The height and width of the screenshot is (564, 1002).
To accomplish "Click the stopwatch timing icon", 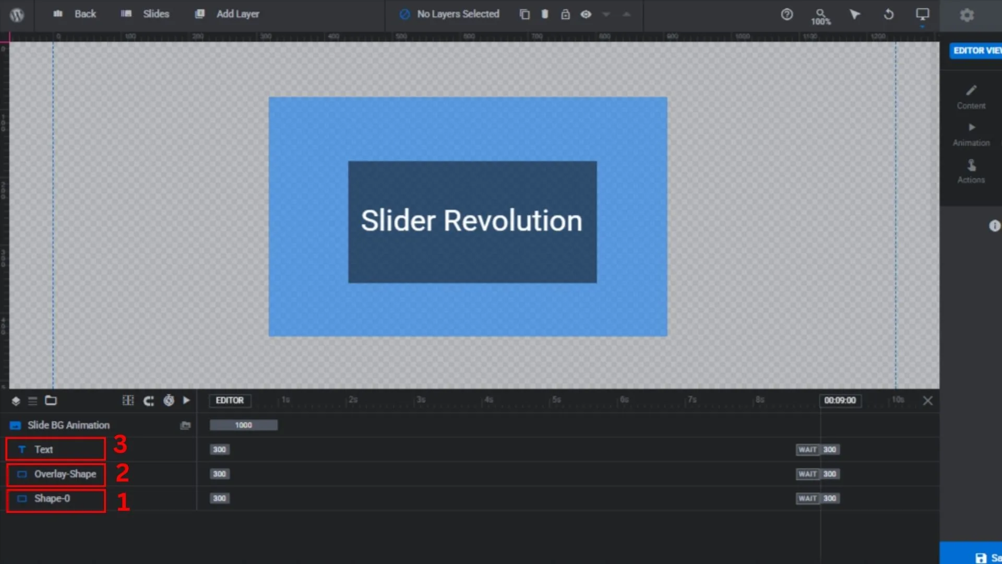I will click(x=169, y=400).
